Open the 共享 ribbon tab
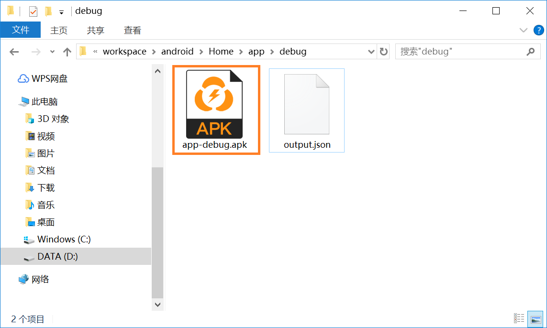 [x=96, y=30]
